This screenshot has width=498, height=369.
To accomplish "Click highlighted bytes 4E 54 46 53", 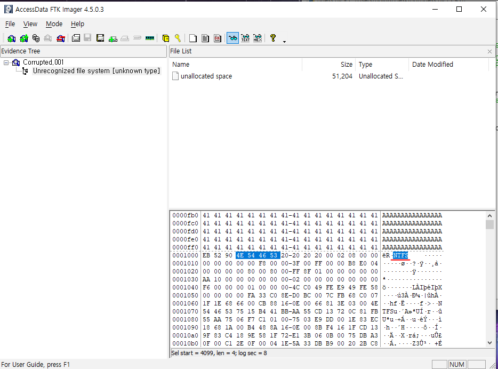I will [x=258, y=255].
